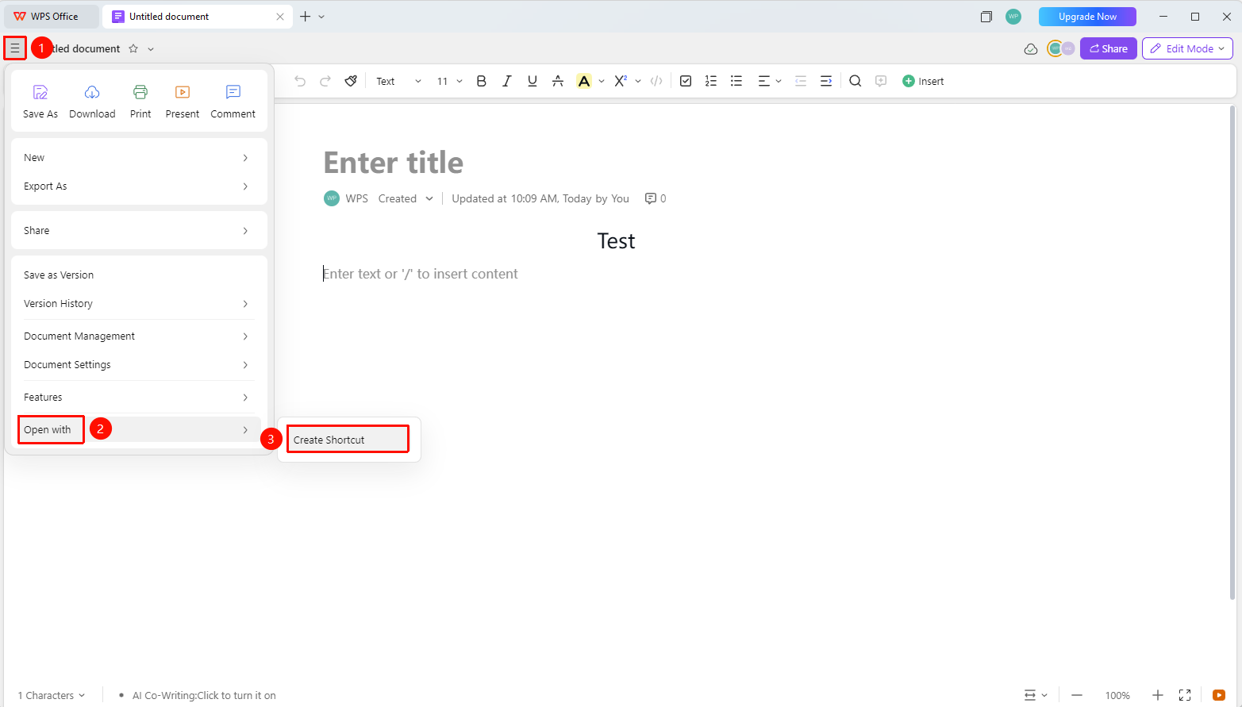Open the Edit Mode dropdown
This screenshot has width=1242, height=707.
pyautogui.click(x=1187, y=48)
